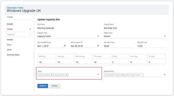174x96 pixels.
Task: Select the Migrated Date chip label
Action: pos(60,75)
